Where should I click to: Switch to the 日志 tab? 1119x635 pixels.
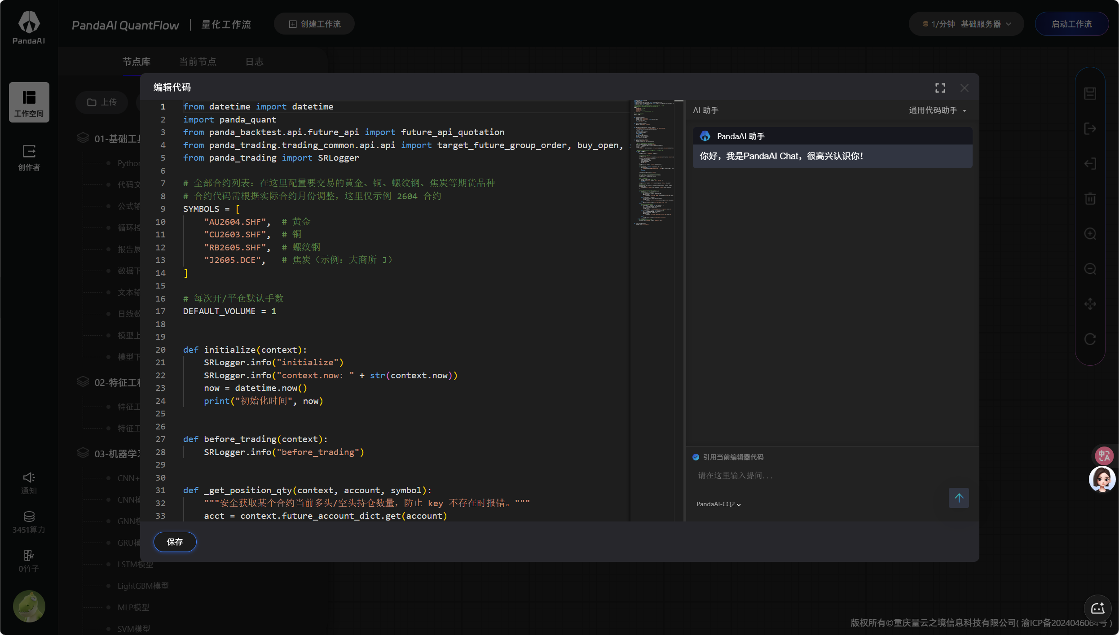click(x=255, y=61)
